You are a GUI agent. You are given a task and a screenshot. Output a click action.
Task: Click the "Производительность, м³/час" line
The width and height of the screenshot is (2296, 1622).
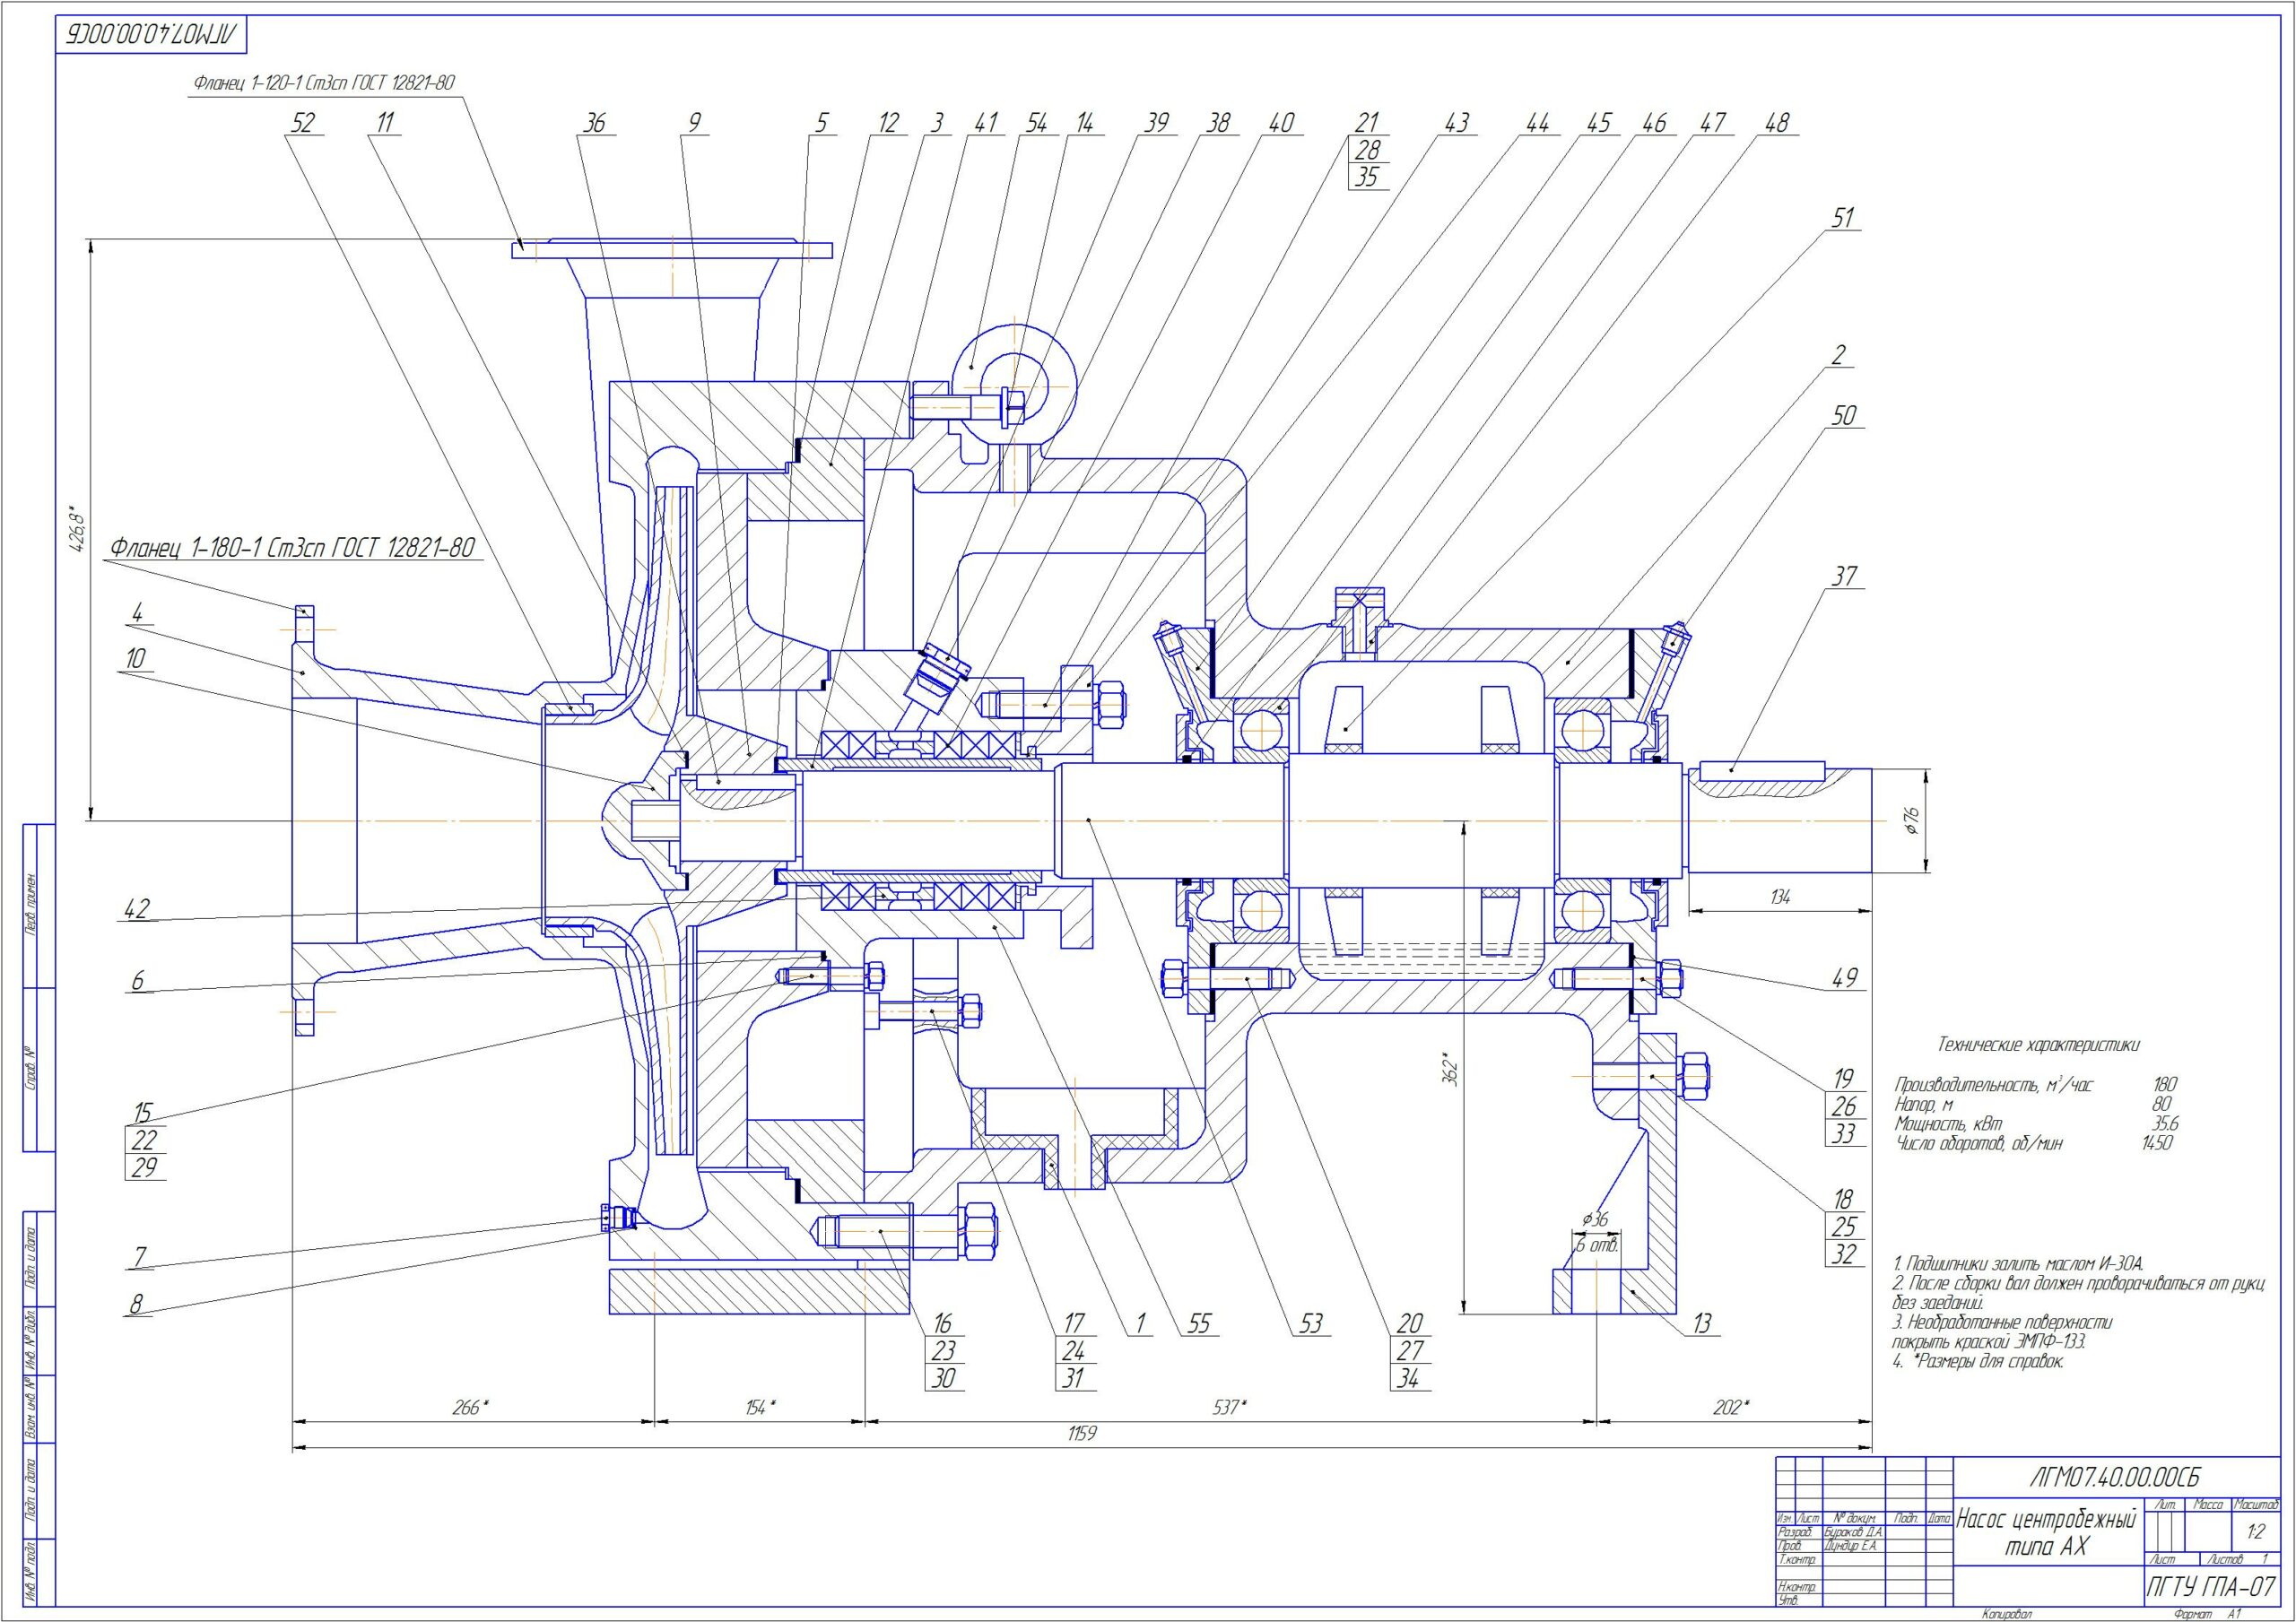pyautogui.click(x=1993, y=1085)
